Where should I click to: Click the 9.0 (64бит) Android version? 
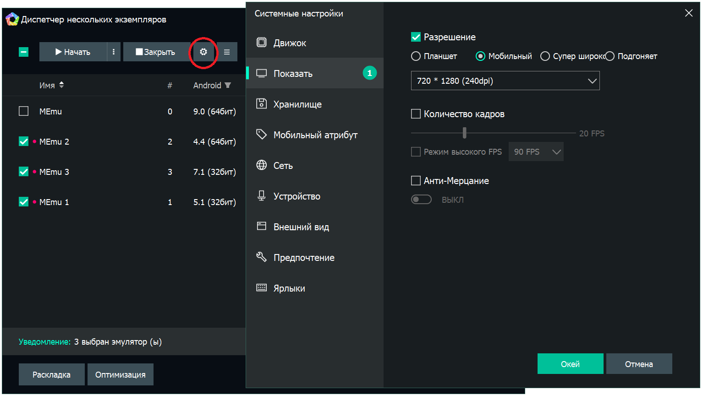(214, 111)
